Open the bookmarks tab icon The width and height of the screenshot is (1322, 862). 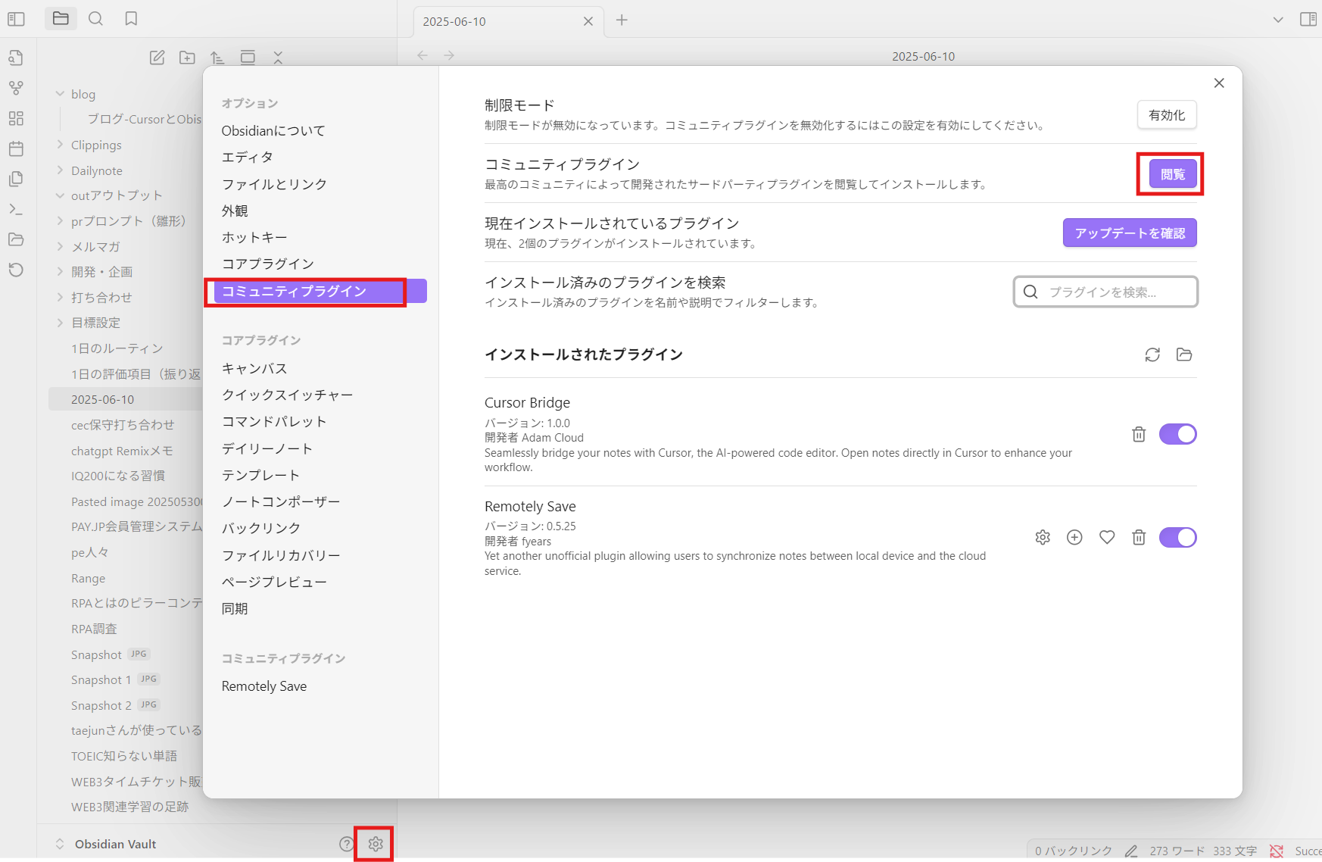tap(131, 18)
